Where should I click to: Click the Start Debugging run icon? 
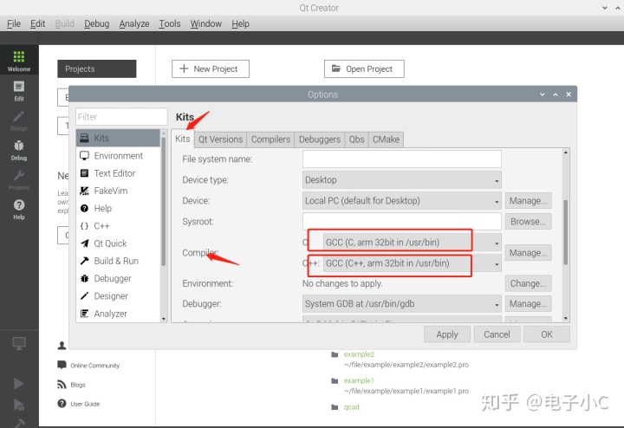point(19,405)
